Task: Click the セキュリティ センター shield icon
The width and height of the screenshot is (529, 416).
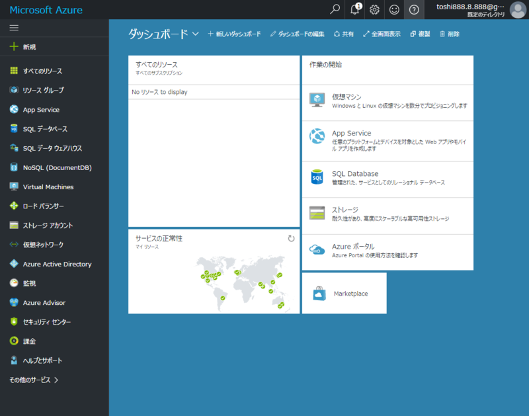Action: click(x=14, y=321)
